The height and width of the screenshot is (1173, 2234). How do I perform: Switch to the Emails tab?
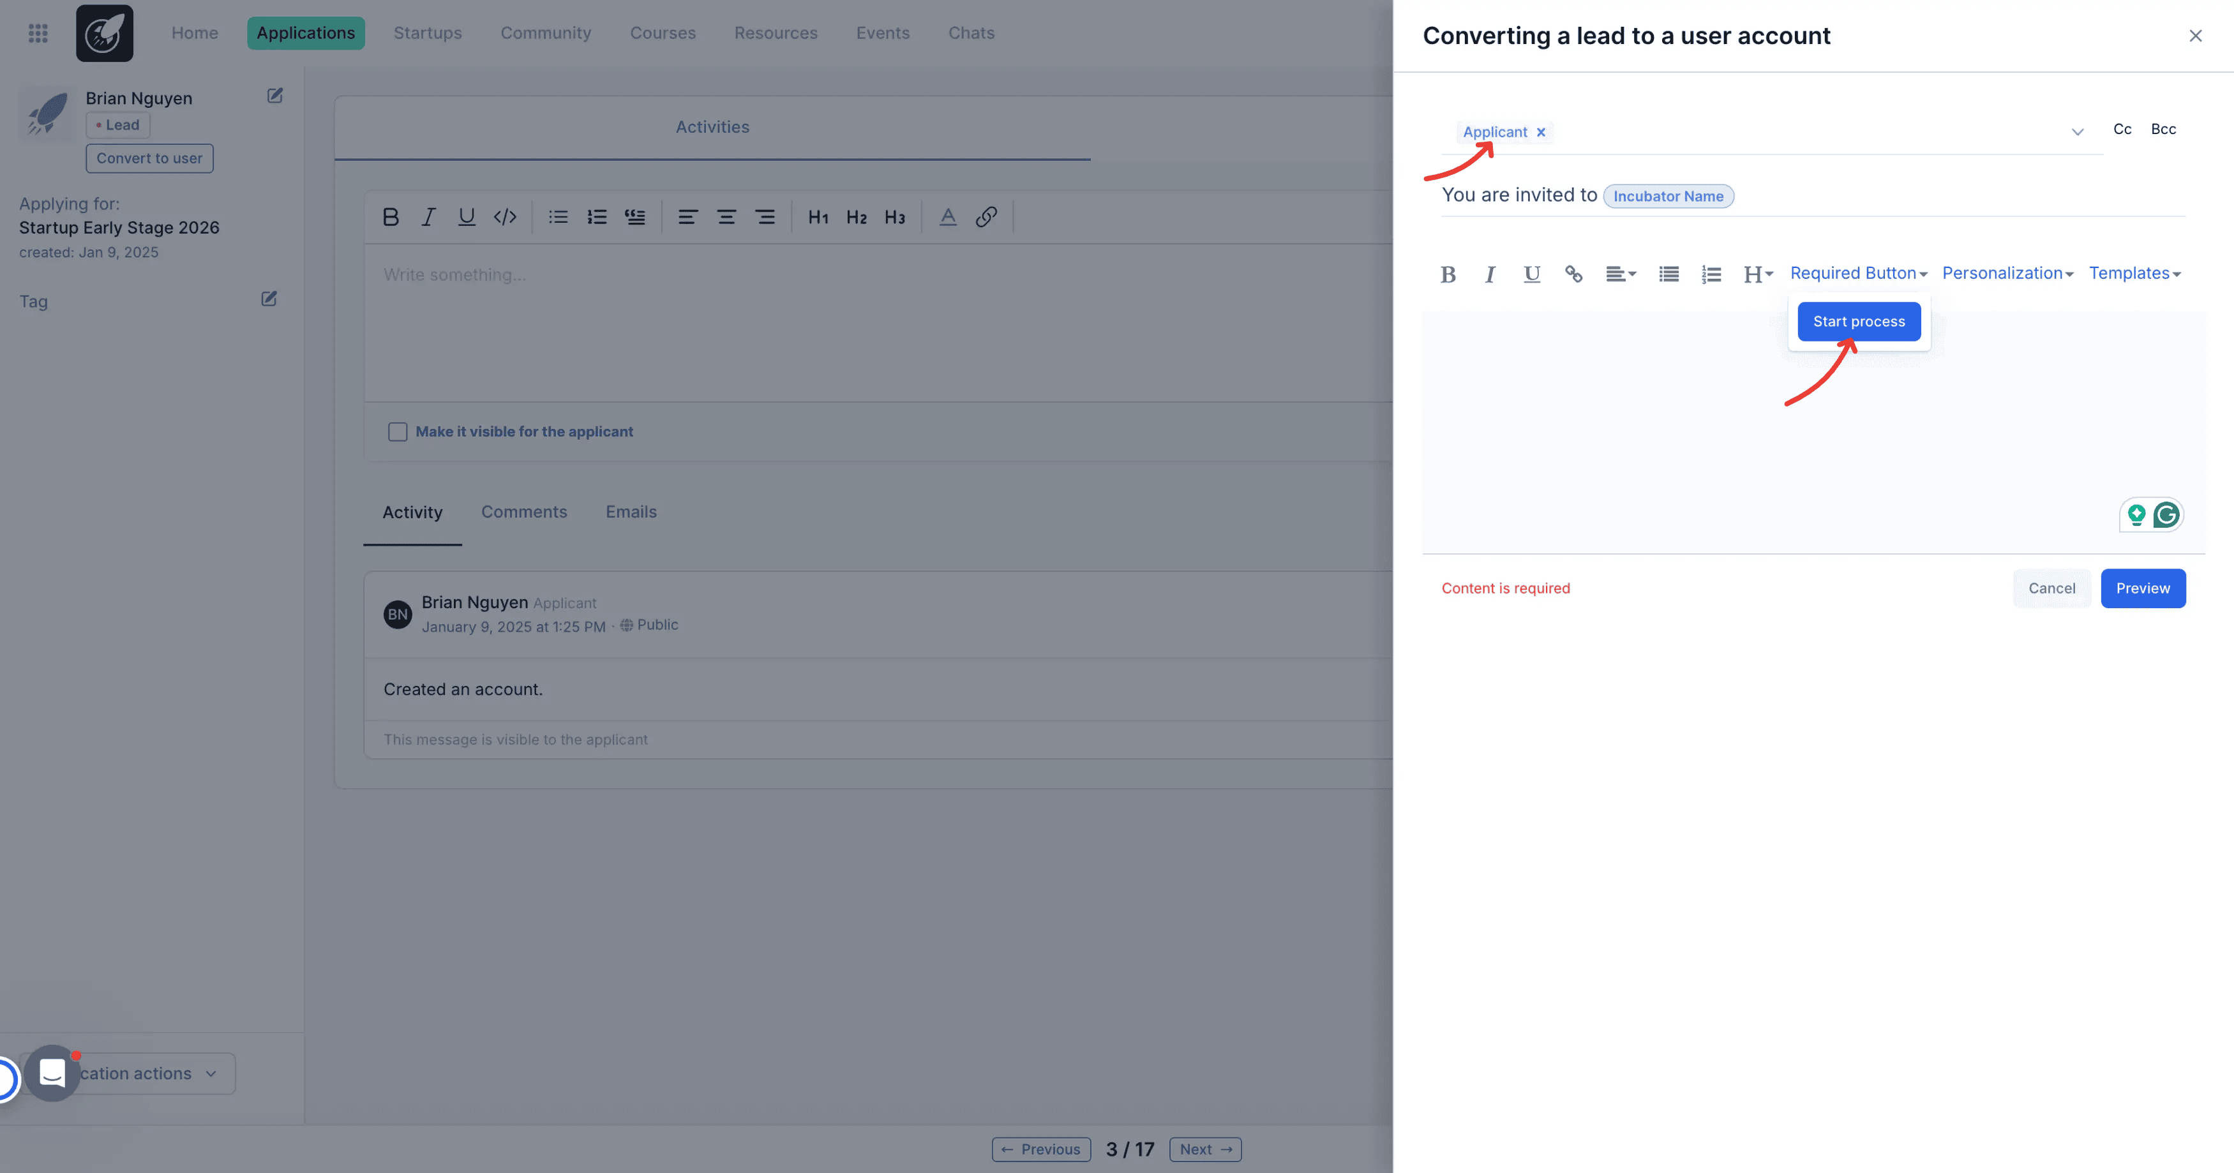[x=631, y=511]
